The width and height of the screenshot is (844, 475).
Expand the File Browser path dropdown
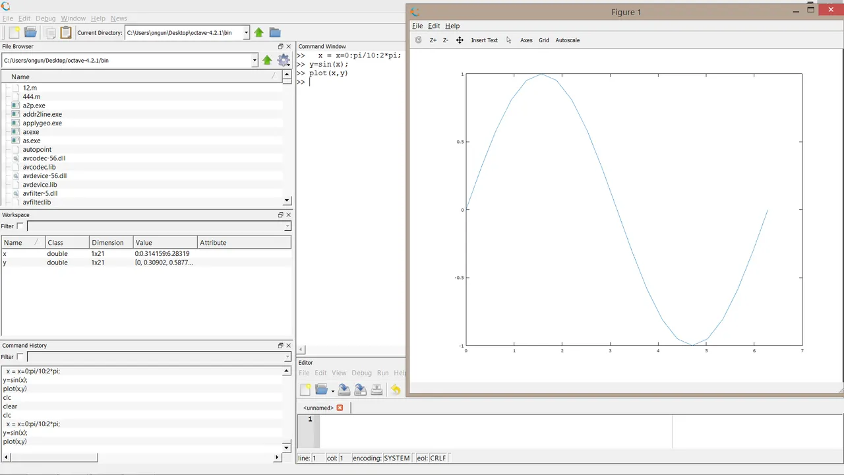[x=255, y=60]
